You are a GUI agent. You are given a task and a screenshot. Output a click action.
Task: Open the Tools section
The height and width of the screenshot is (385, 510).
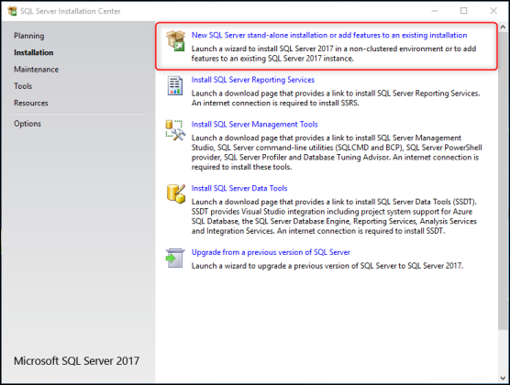(23, 86)
